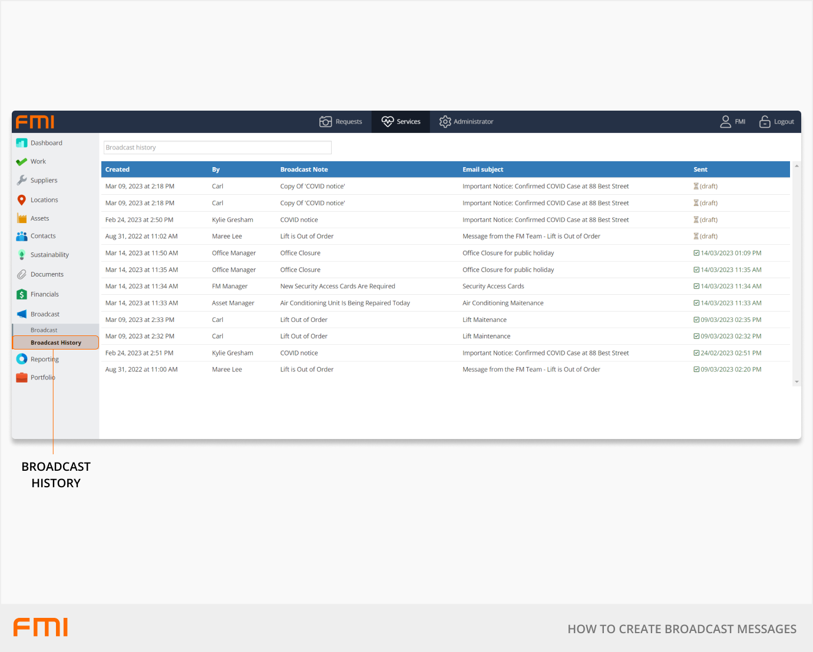Click the Broadcast history search field
The height and width of the screenshot is (652, 813).
point(217,148)
